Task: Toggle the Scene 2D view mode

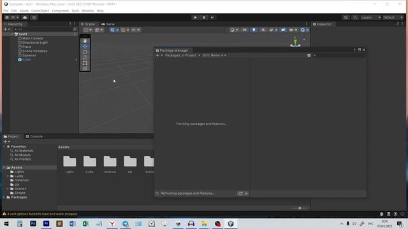Action: [x=244, y=30]
